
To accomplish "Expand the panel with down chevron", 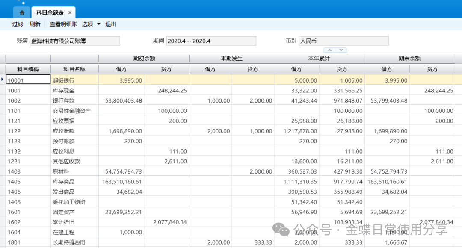I will click(341, 50).
